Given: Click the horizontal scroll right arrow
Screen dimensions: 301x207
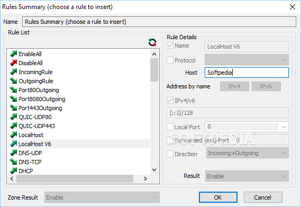Looking at the screenshot, I should click(145, 178).
